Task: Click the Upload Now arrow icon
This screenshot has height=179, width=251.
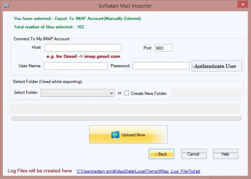Action: pyautogui.click(x=116, y=135)
